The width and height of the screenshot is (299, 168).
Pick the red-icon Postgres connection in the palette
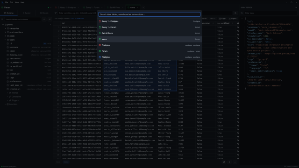coord(149,45)
